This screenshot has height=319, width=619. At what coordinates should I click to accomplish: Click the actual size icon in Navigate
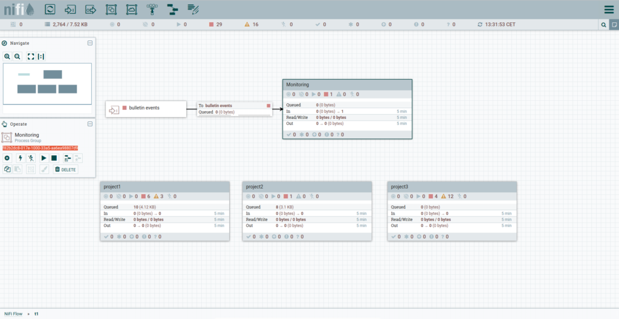(41, 56)
